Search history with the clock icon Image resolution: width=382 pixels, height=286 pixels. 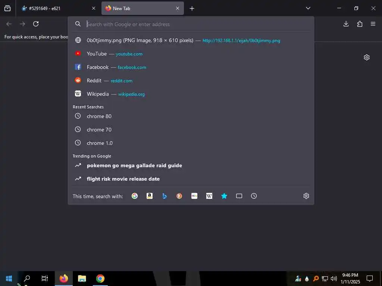(254, 196)
